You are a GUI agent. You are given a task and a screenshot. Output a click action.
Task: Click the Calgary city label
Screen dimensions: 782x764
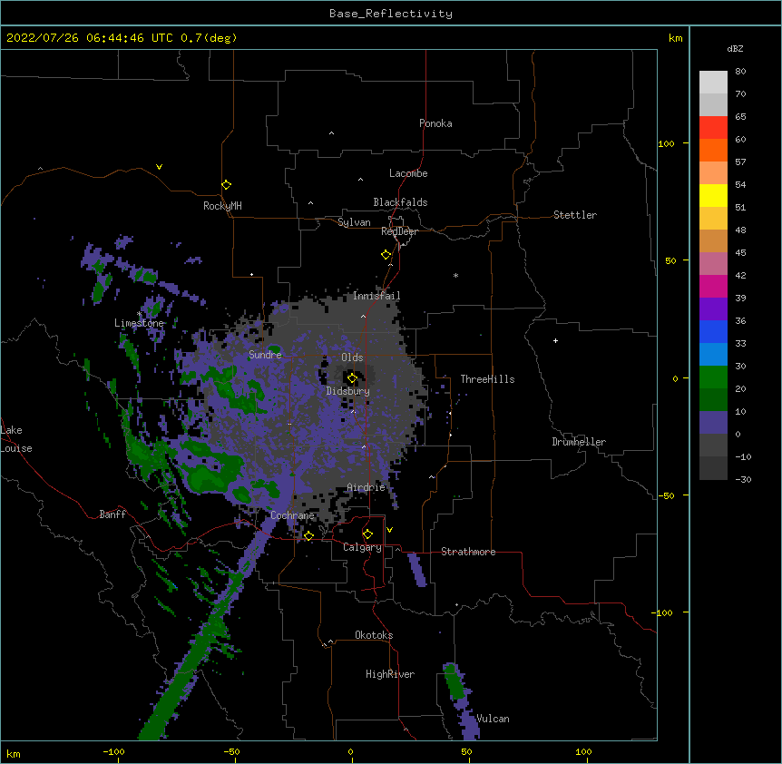click(362, 547)
